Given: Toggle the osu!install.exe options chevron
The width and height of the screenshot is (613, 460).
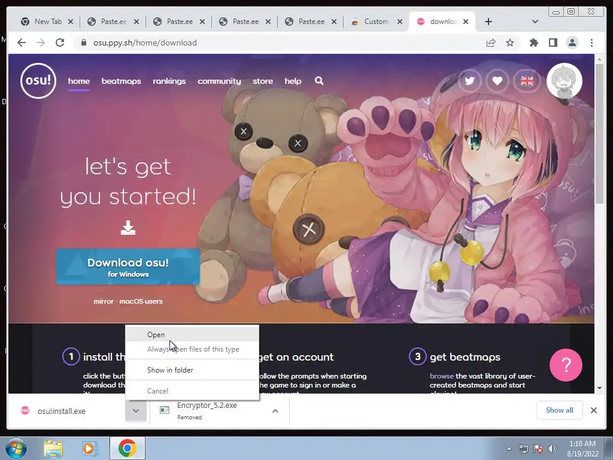Looking at the screenshot, I should click(136, 411).
